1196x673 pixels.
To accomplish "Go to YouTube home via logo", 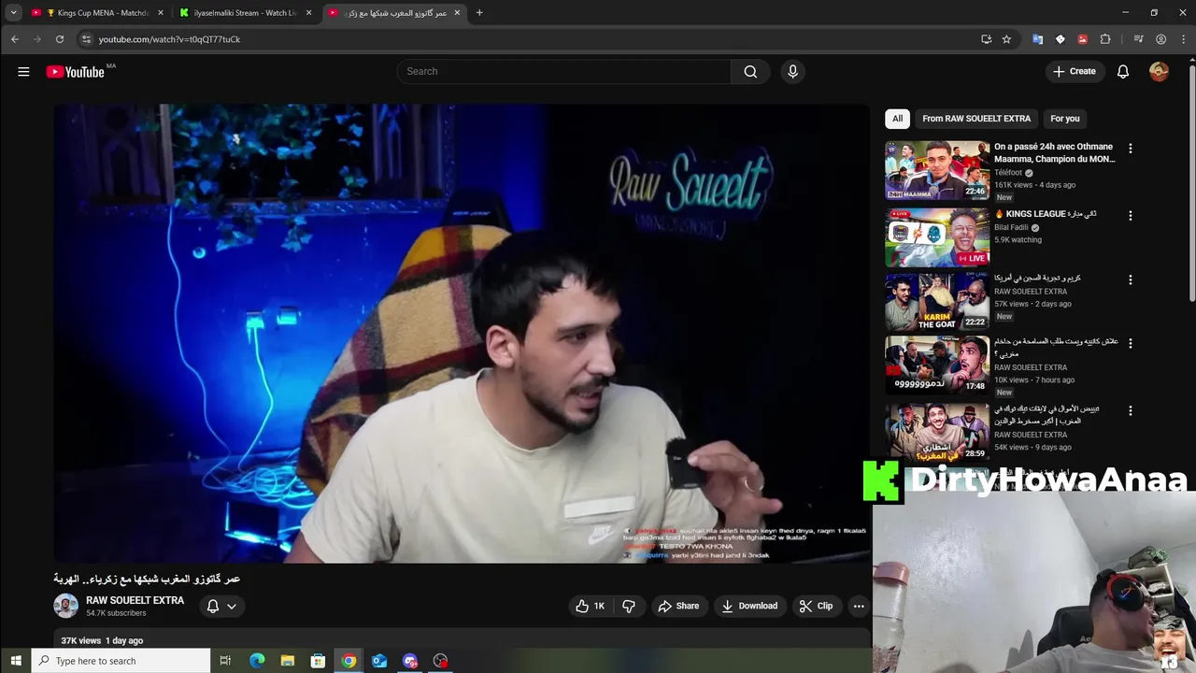I will tap(75, 72).
